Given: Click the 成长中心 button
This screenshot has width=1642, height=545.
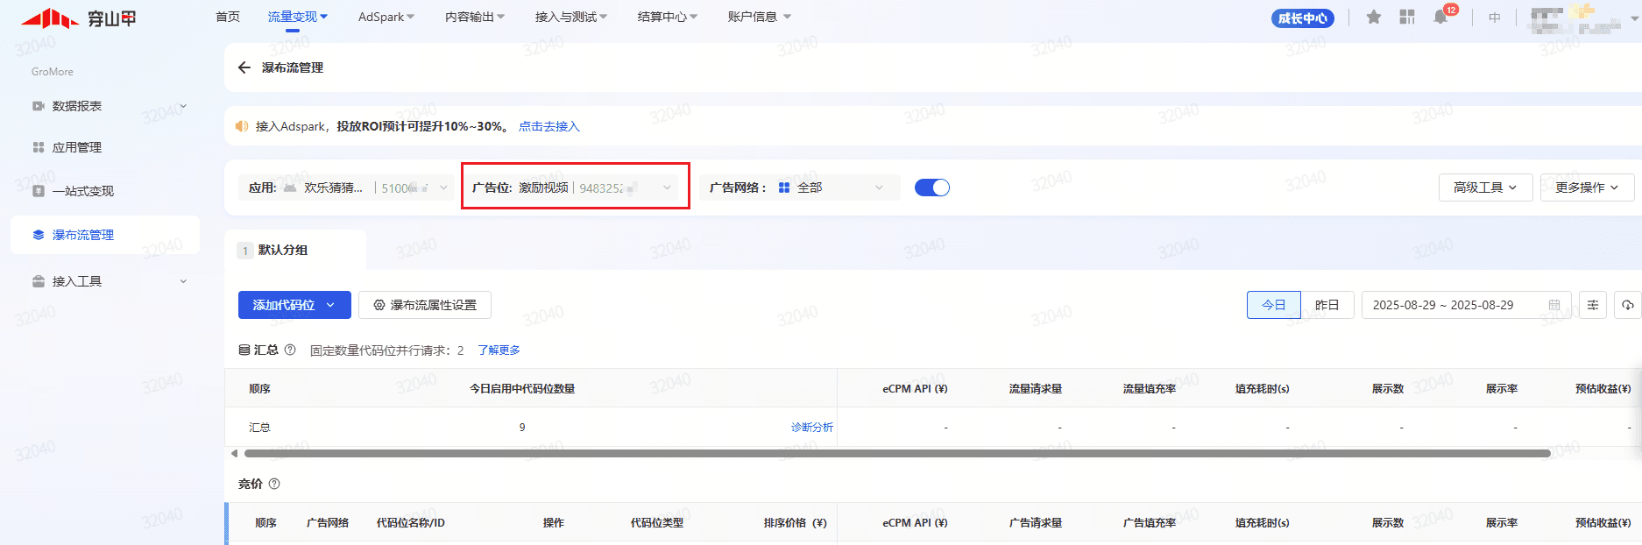Looking at the screenshot, I should tap(1303, 18).
